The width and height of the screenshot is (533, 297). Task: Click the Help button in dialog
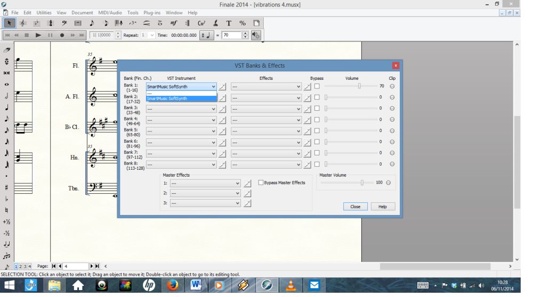coord(383,207)
